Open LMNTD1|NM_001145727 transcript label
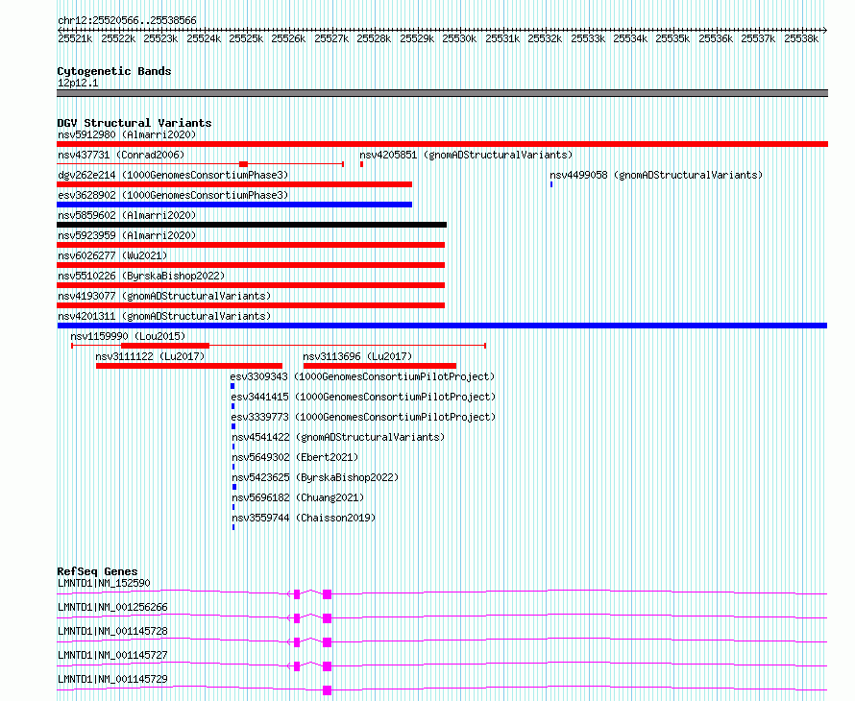The image size is (855, 701). pyautogui.click(x=112, y=655)
